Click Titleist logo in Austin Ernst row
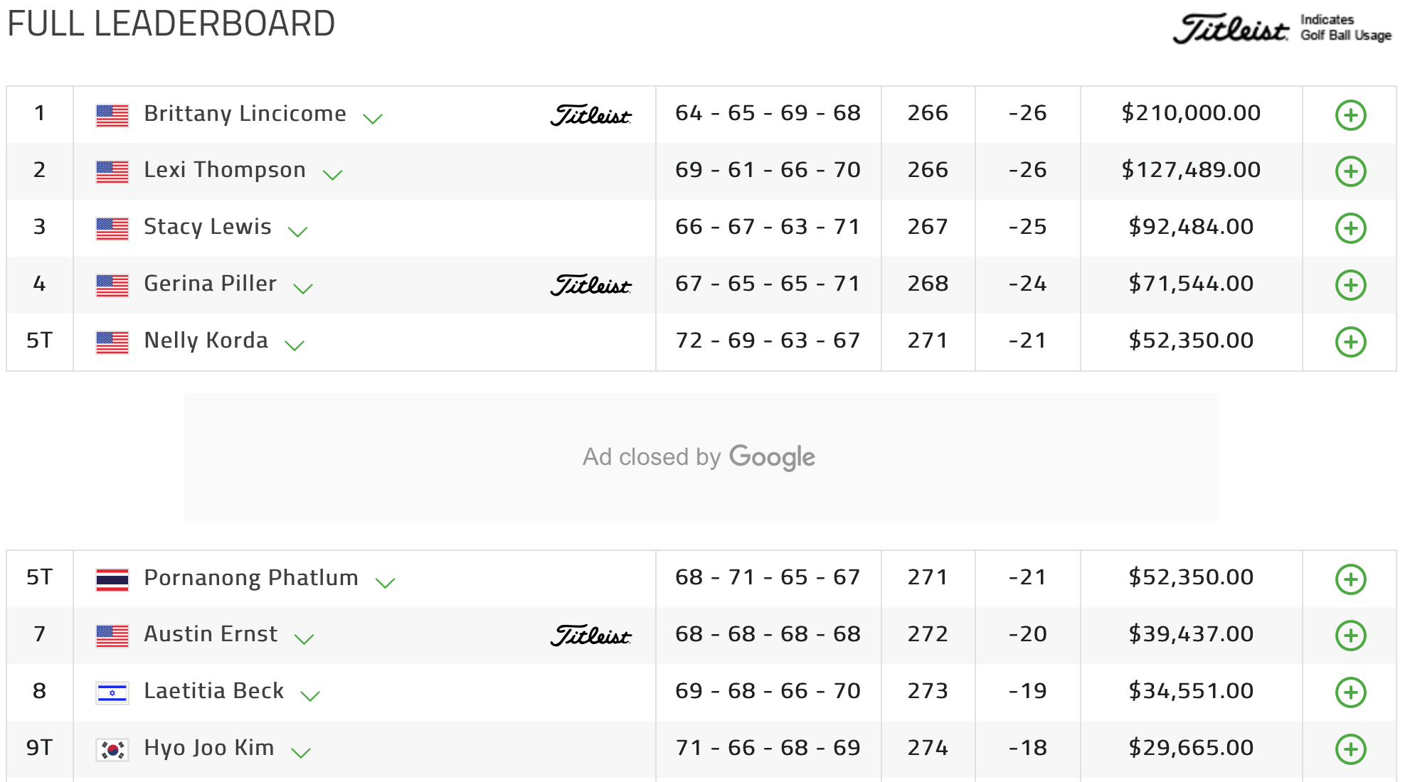Viewport: 1410px width, 782px height. (590, 636)
